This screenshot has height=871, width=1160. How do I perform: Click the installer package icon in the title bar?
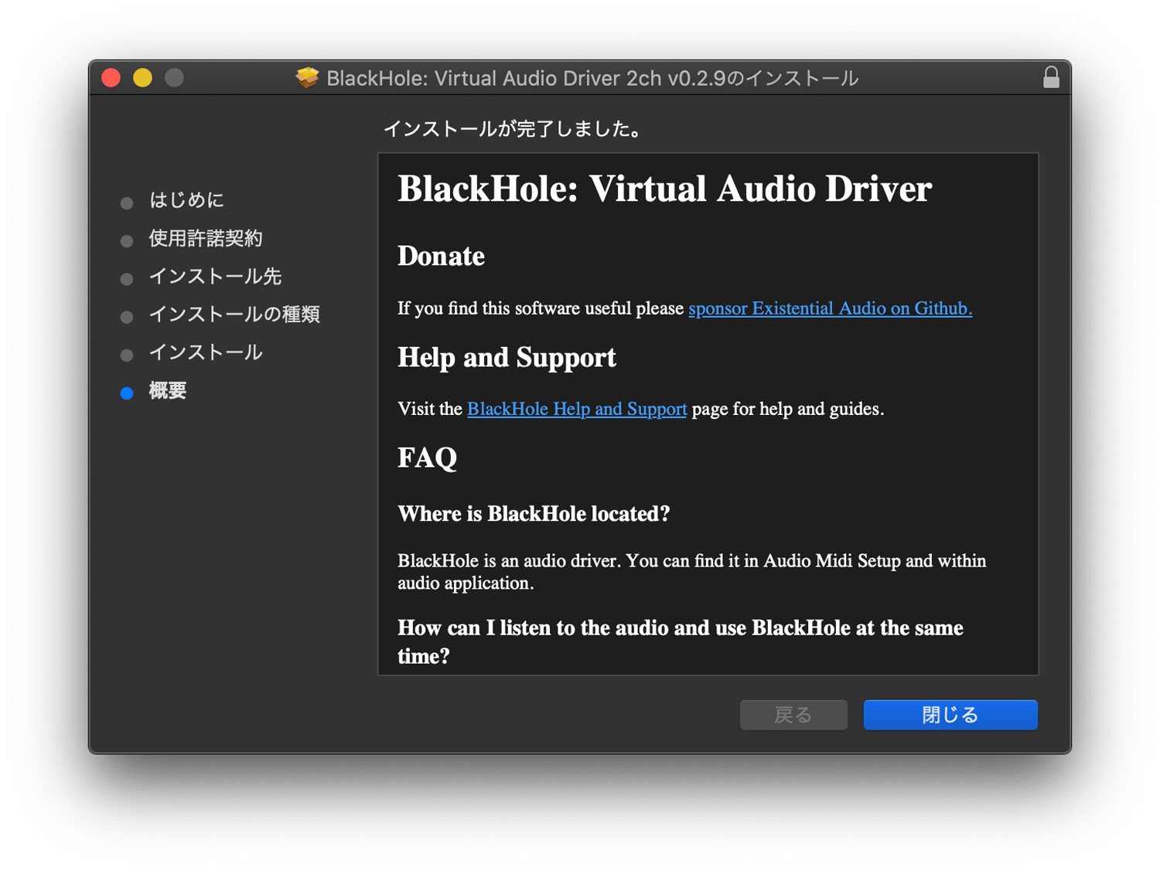pyautogui.click(x=307, y=77)
